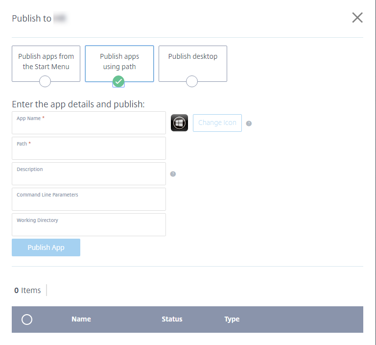Toggle the select-all circle in table header
The width and height of the screenshot is (376, 345).
point(27,320)
